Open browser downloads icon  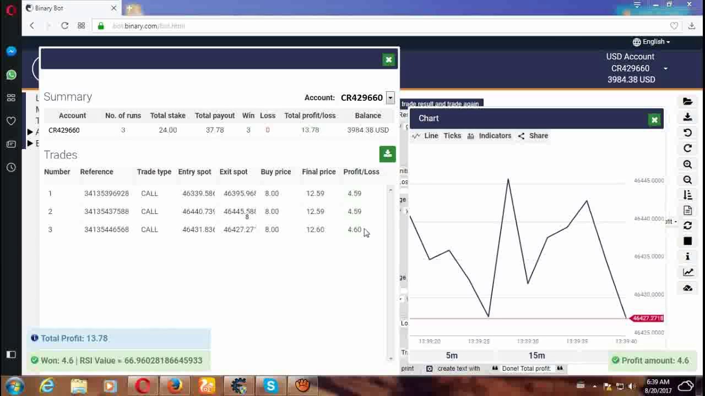tap(692, 26)
